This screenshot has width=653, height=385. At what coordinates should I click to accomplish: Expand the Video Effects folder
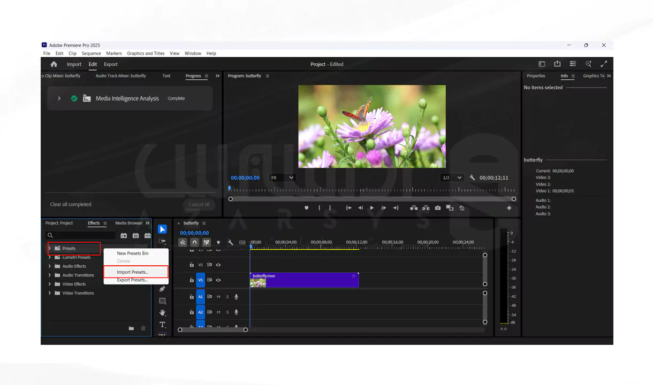50,284
